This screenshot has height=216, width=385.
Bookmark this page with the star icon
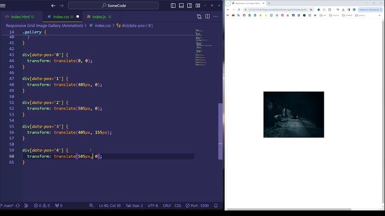click(x=311, y=10)
